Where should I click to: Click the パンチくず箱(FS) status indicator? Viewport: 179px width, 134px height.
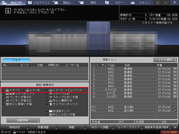[3, 100]
